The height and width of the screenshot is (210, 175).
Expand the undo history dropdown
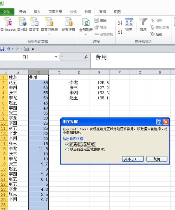click(x=13, y=49)
